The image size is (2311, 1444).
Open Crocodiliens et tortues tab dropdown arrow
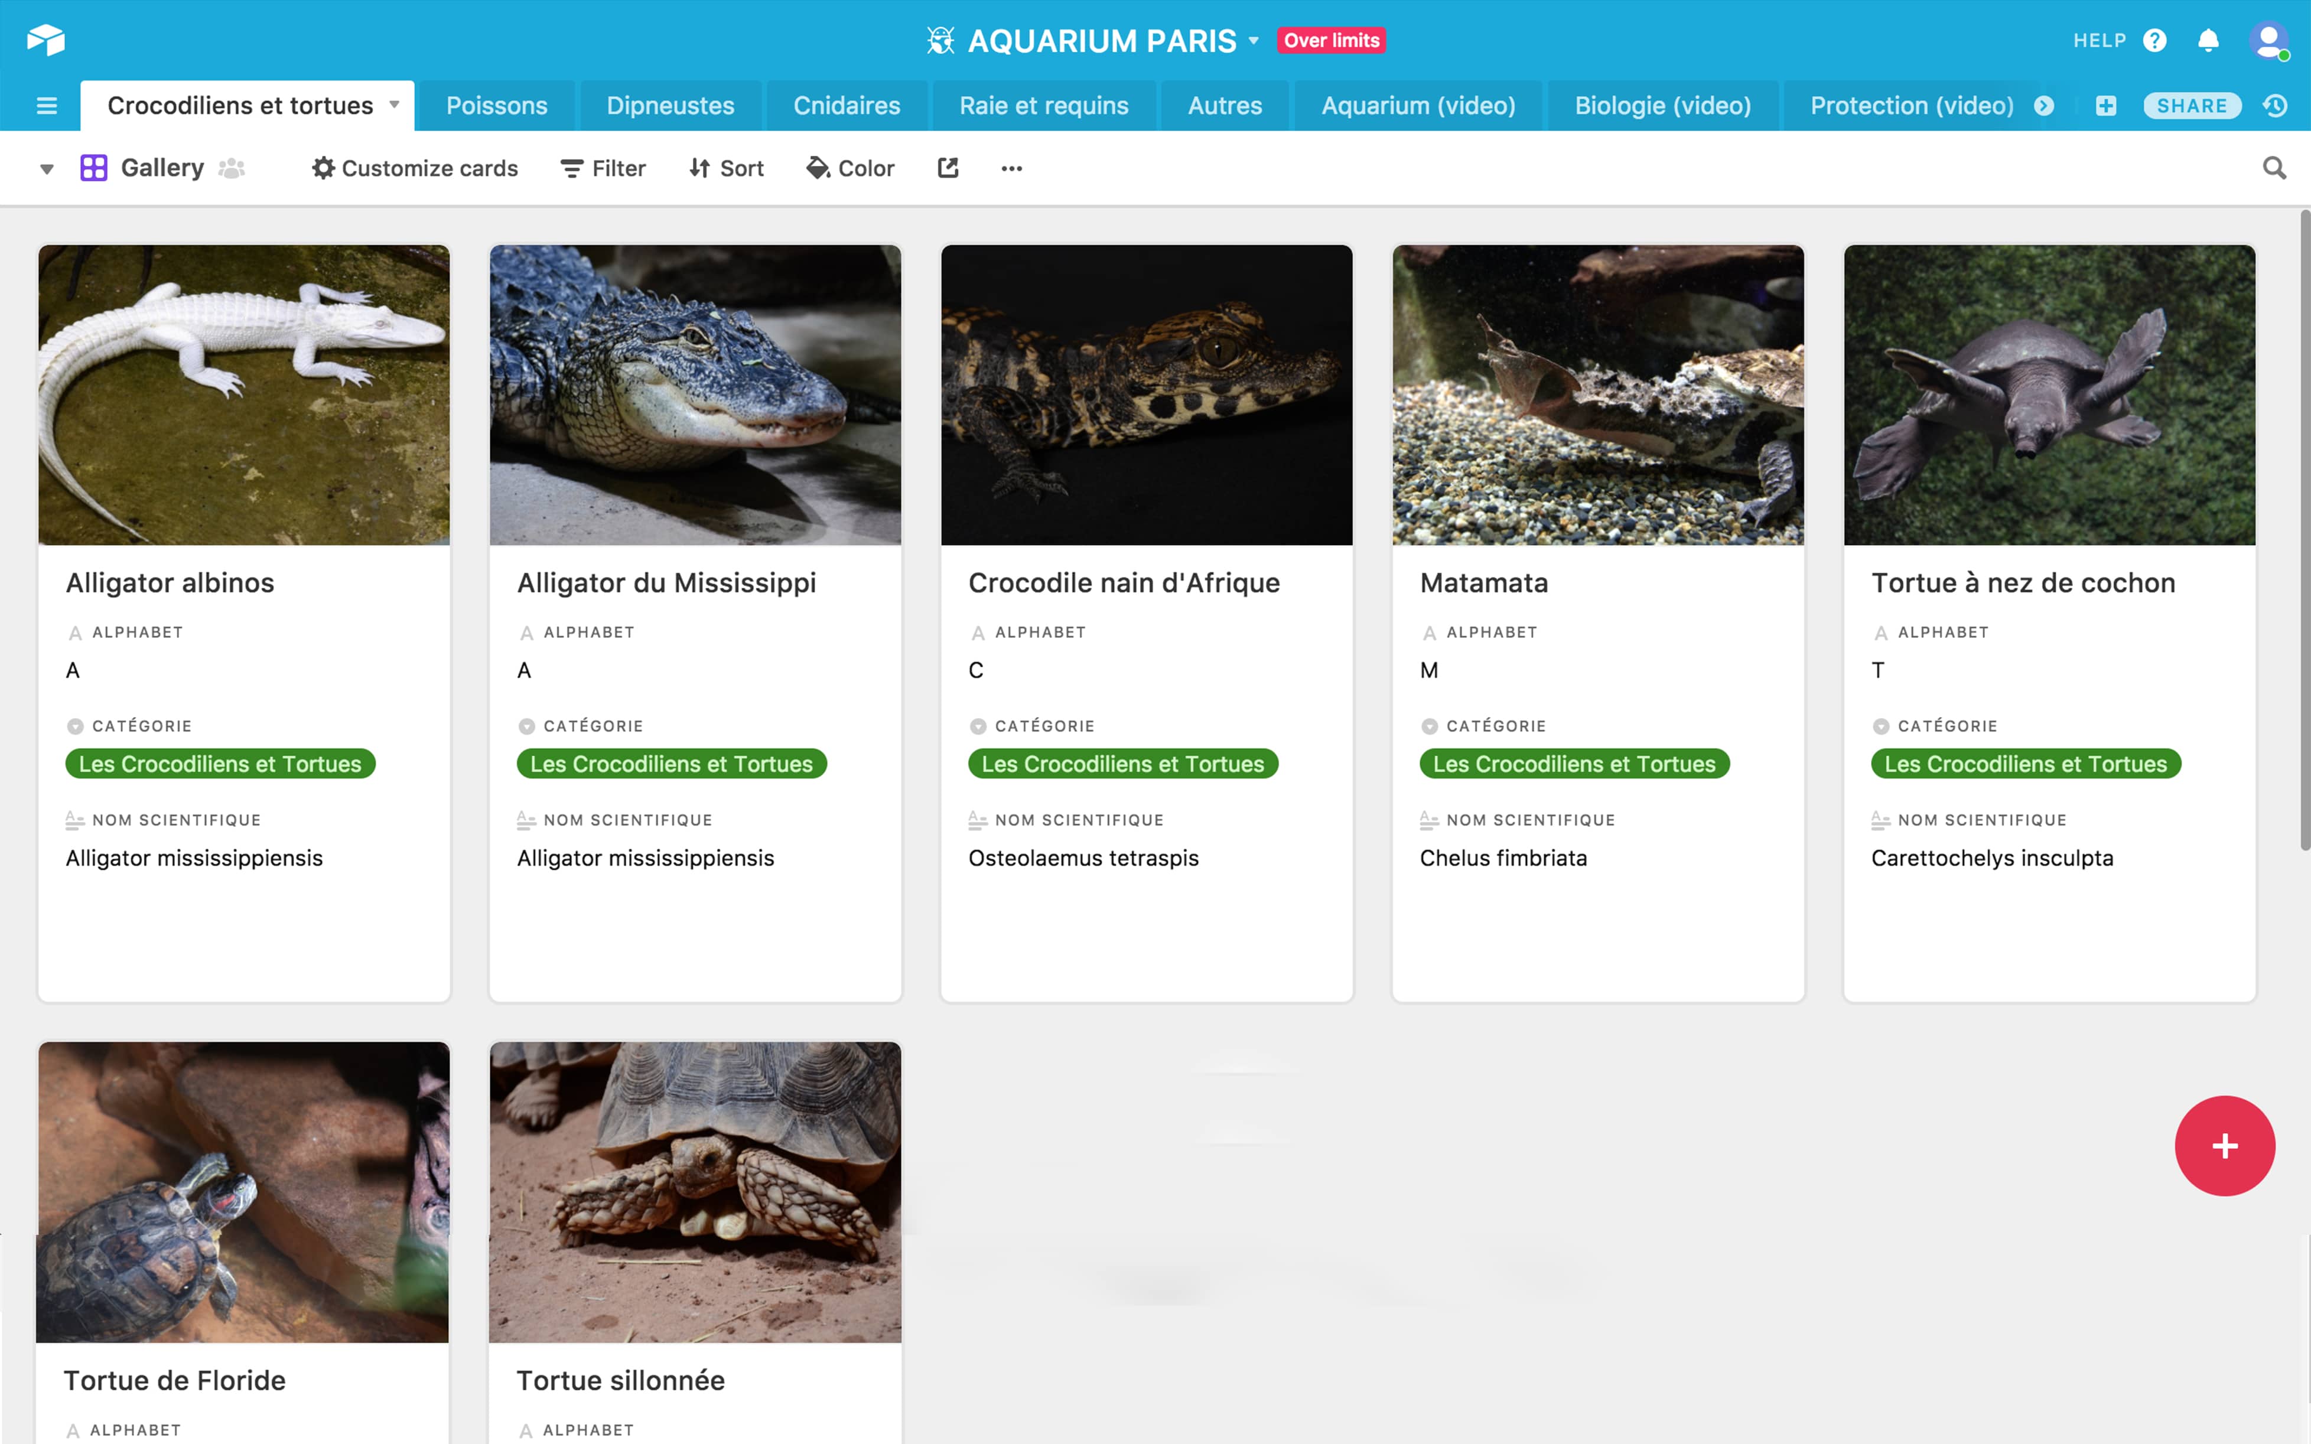coord(393,105)
